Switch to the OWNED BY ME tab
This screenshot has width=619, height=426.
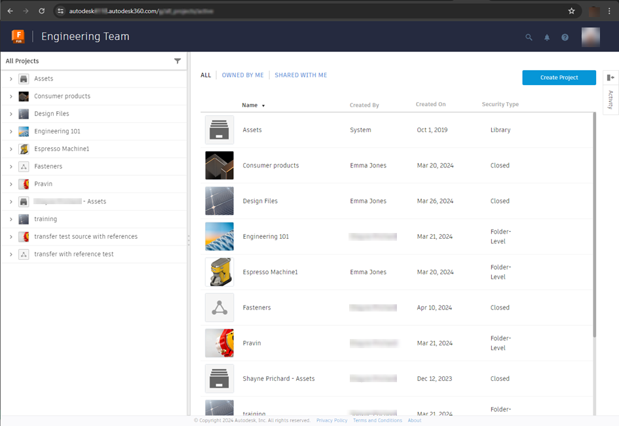(242, 75)
